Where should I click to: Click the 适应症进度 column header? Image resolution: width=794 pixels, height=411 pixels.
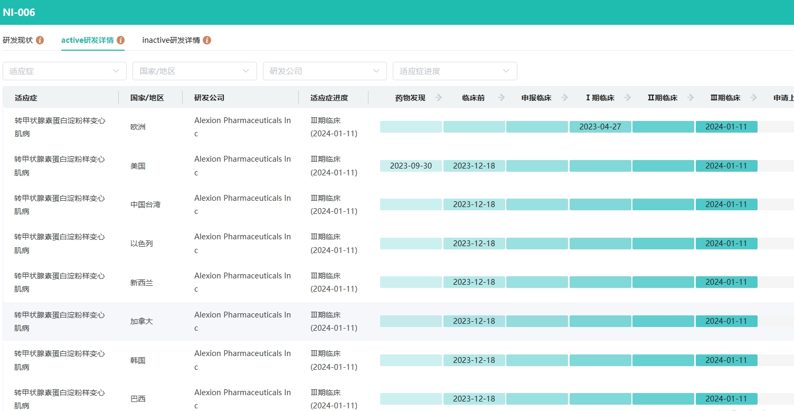[329, 98]
